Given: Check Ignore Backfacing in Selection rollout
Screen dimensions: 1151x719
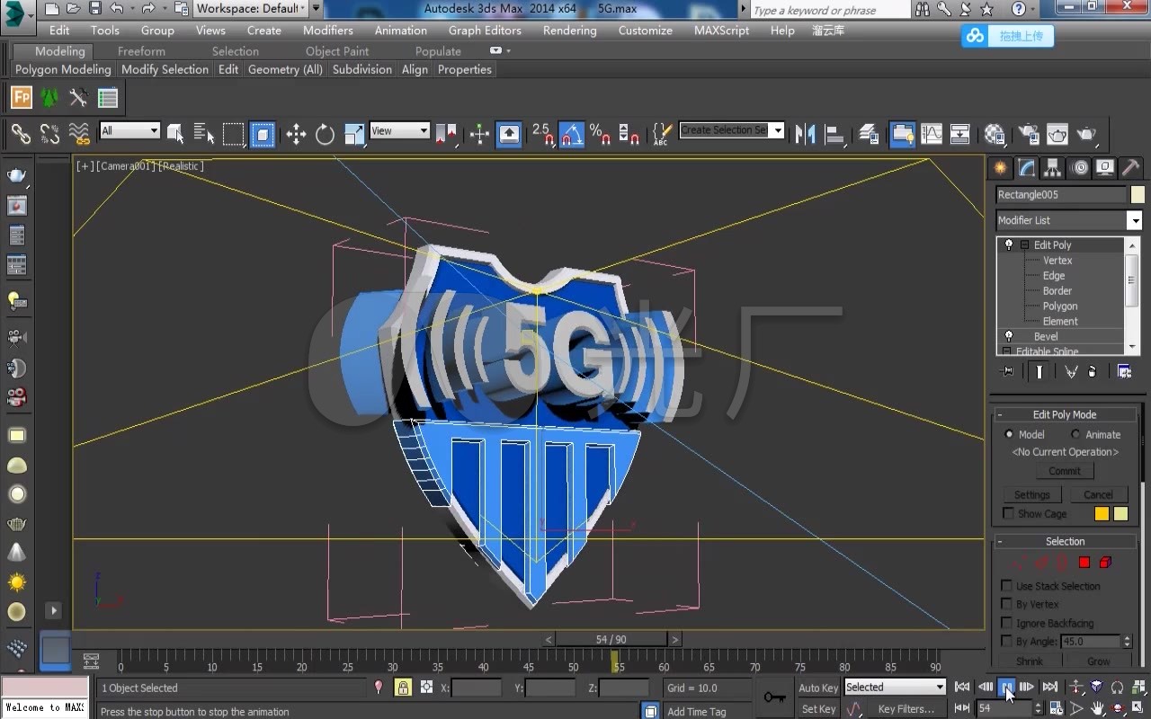Looking at the screenshot, I should (1007, 623).
